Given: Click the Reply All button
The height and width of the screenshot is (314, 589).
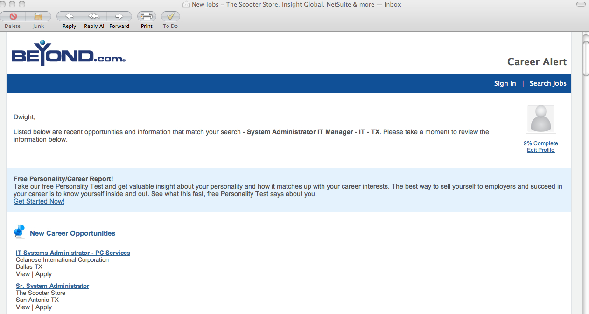Looking at the screenshot, I should coord(94,16).
